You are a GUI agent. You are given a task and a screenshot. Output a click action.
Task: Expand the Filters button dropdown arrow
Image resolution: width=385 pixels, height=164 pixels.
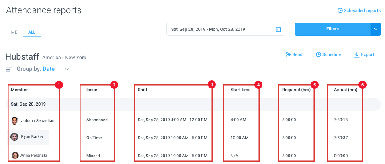(375, 29)
